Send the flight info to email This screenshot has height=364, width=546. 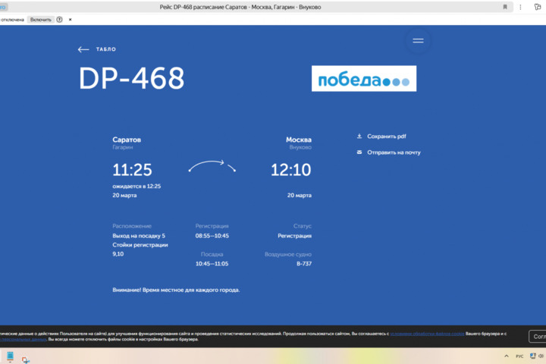tap(394, 152)
